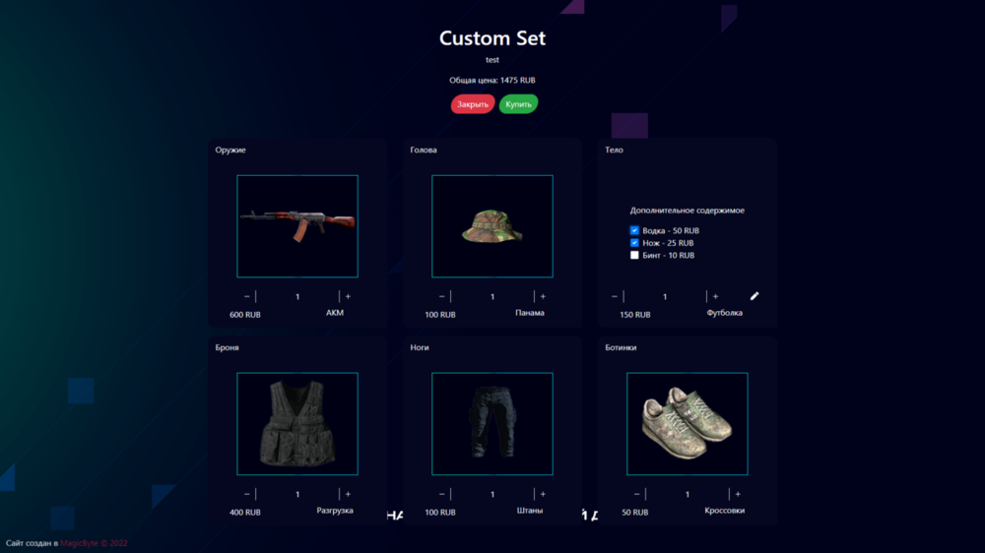Click the Разгрузка quantity value field

coord(297,494)
